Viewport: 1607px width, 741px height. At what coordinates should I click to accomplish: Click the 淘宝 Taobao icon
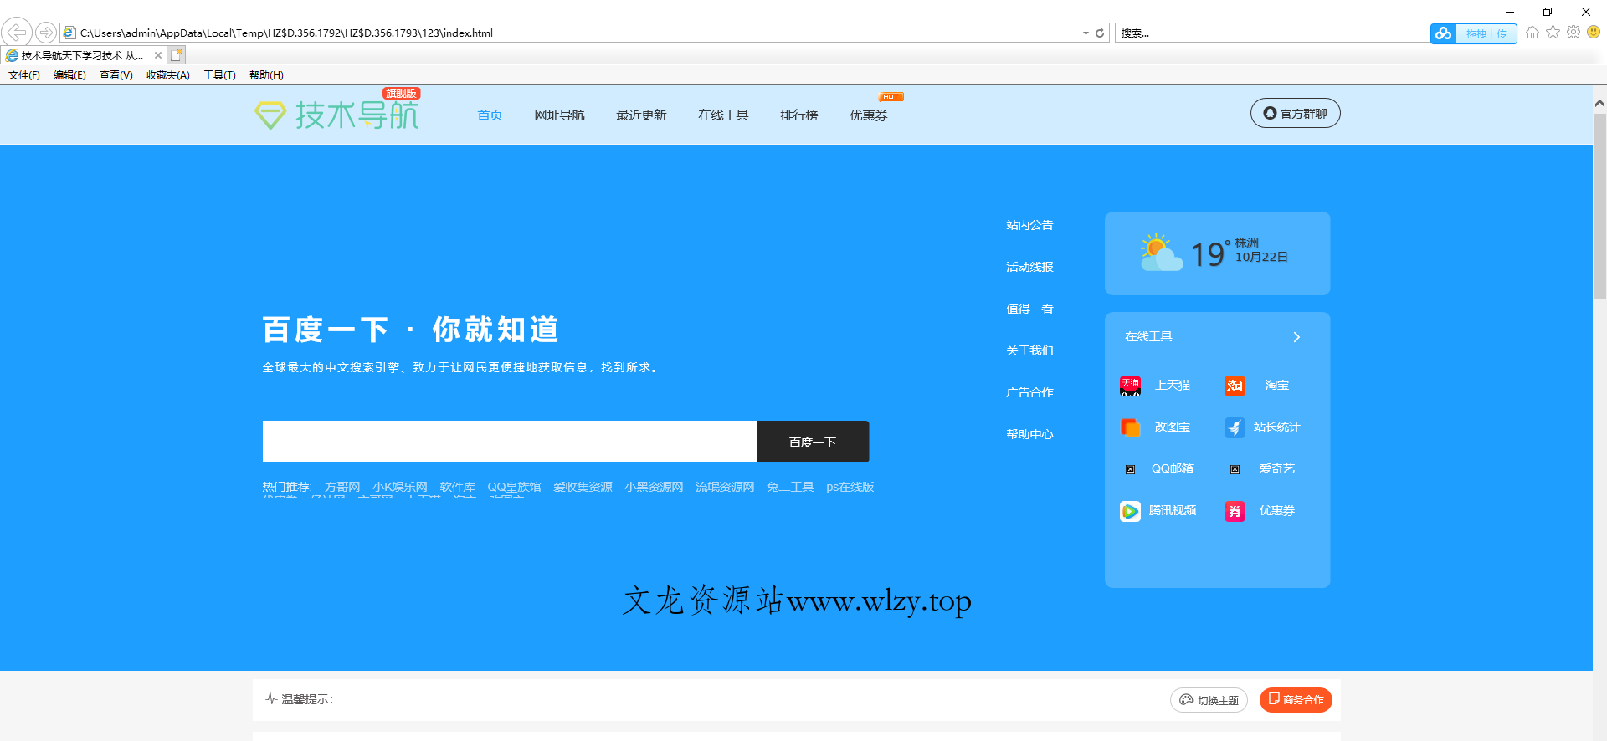[1235, 386]
